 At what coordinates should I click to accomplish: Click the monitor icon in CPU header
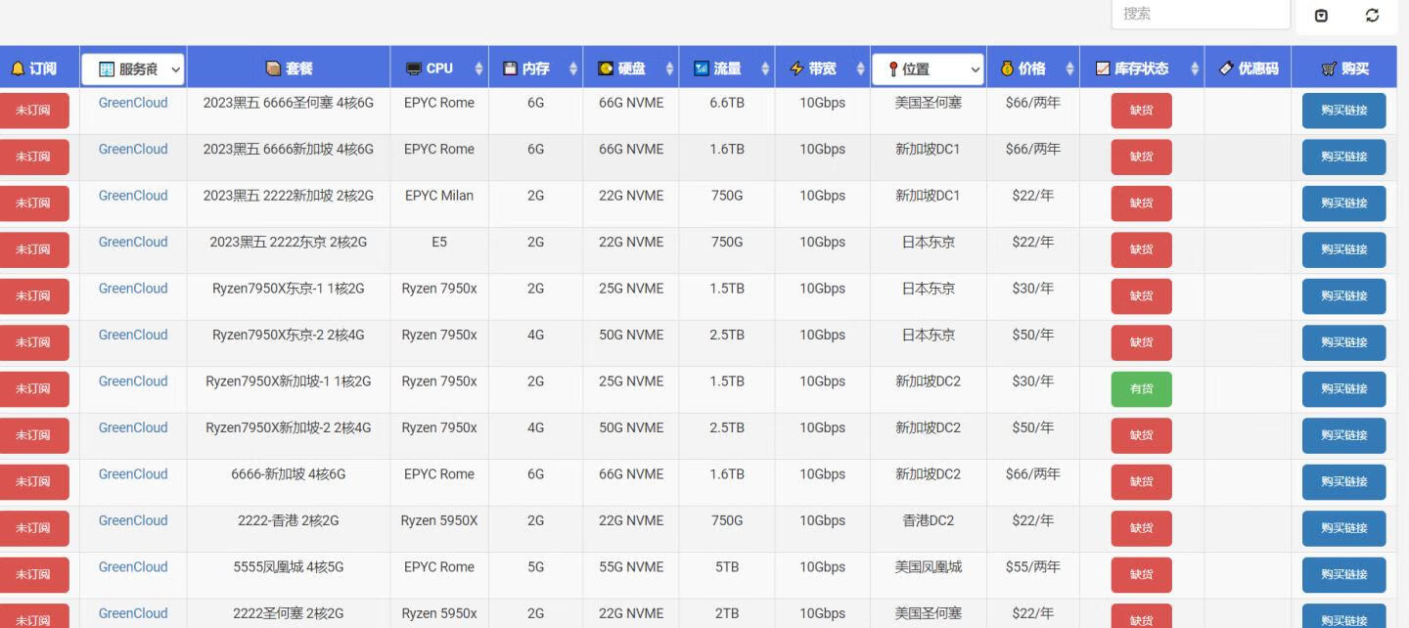(x=413, y=68)
